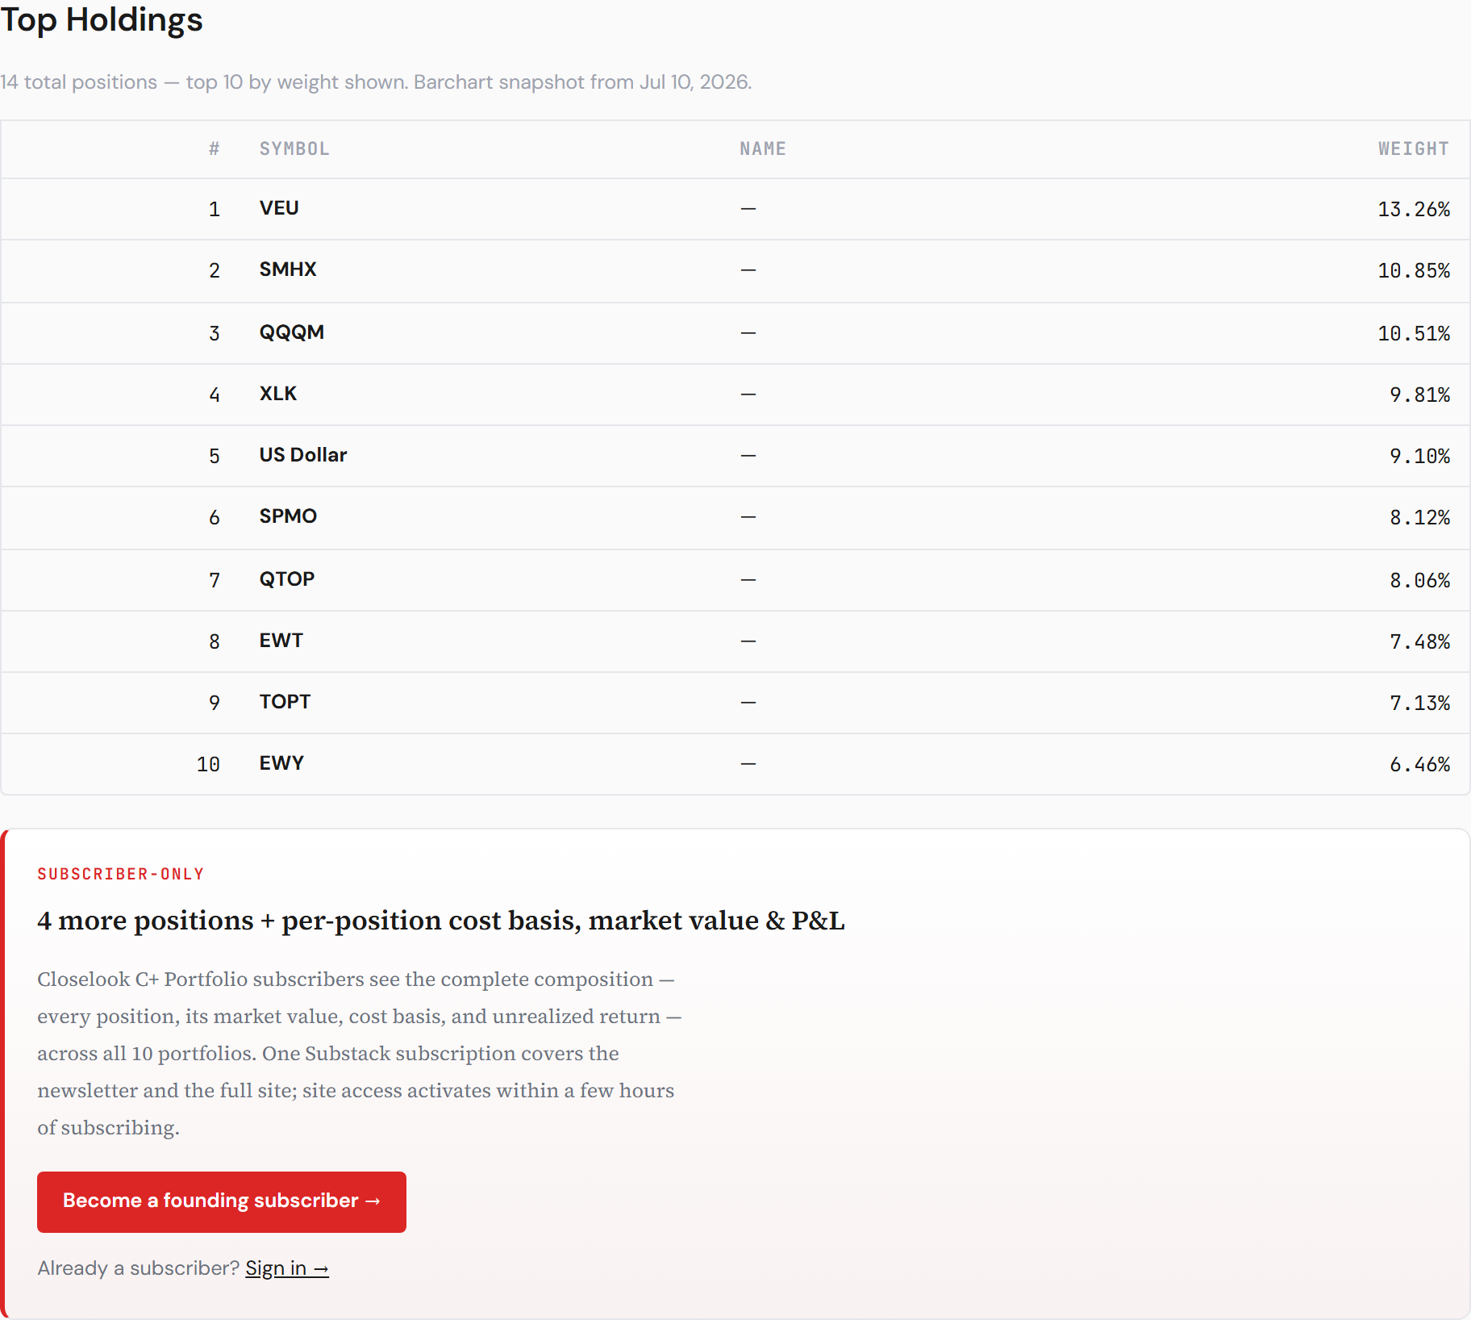Choose the XLK holding entry

pyautogui.click(x=278, y=394)
